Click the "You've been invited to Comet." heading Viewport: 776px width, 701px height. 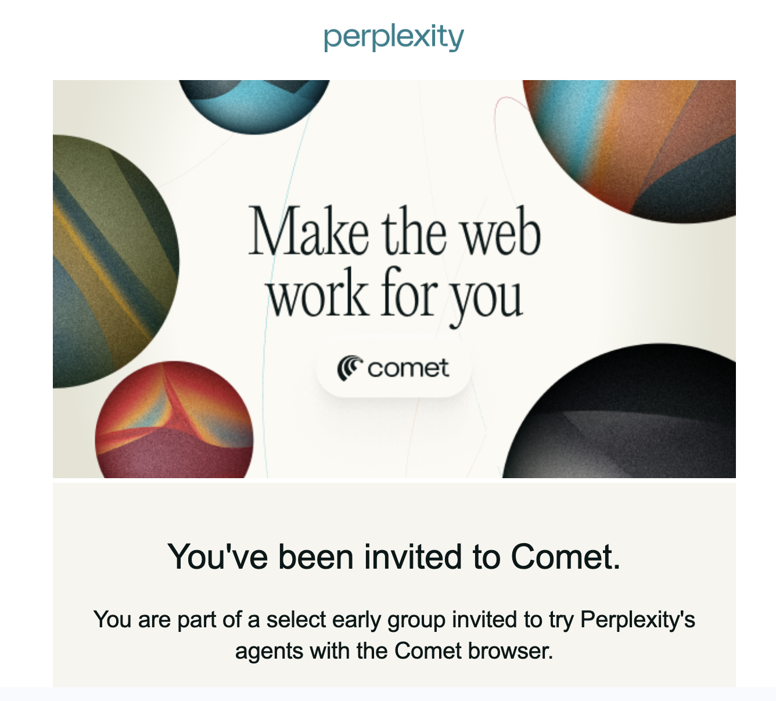coord(394,557)
